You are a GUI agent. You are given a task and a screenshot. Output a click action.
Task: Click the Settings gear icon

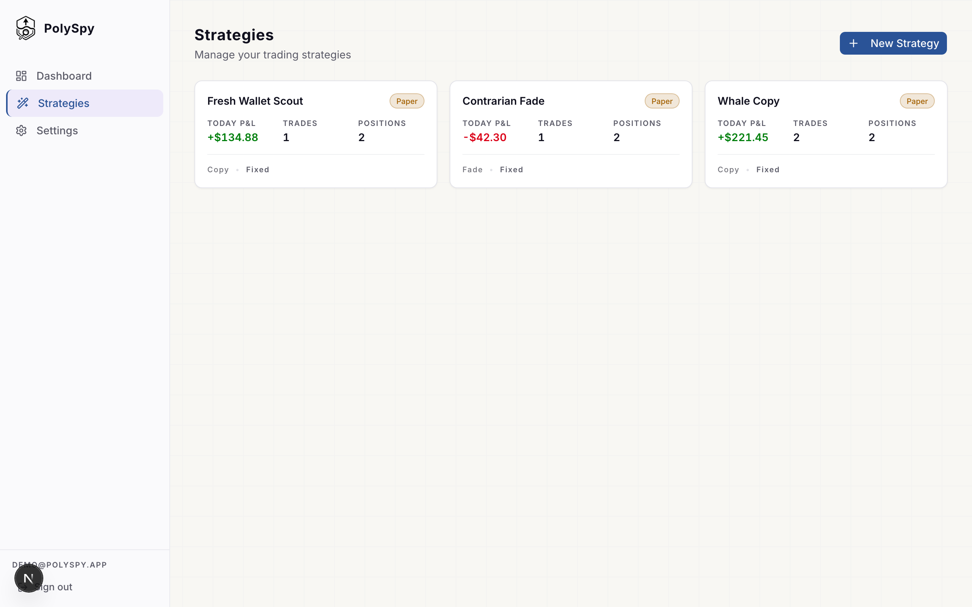coord(21,131)
